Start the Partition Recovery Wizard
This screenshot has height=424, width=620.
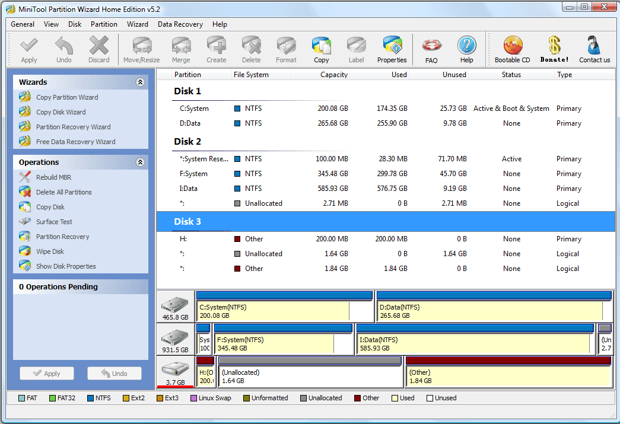73,127
